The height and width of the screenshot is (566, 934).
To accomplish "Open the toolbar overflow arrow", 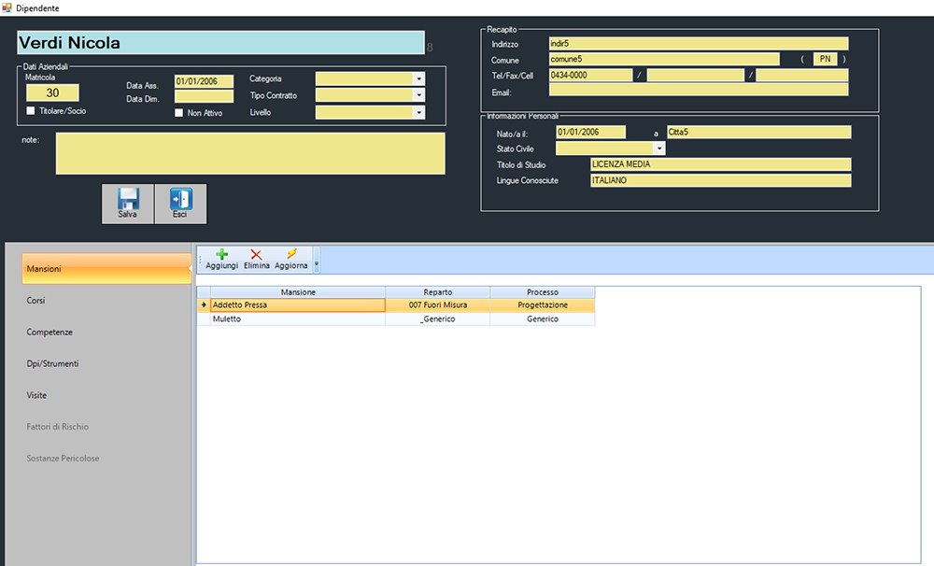I will 317,261.
